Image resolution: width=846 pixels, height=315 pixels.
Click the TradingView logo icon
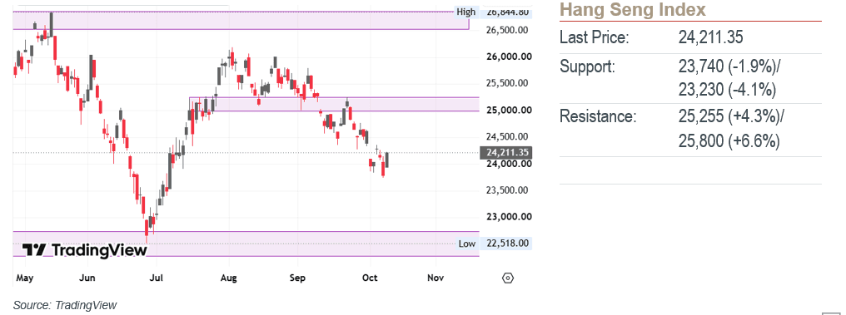[34, 250]
